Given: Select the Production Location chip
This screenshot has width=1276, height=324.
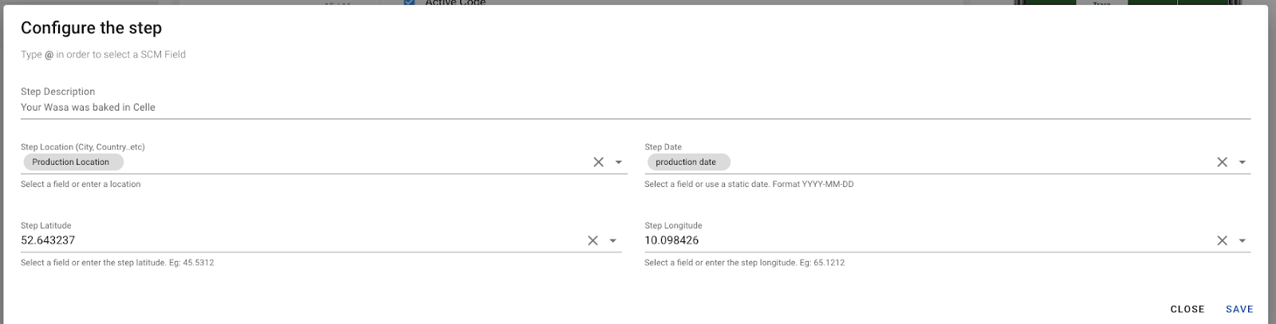Looking at the screenshot, I should 72,162.
